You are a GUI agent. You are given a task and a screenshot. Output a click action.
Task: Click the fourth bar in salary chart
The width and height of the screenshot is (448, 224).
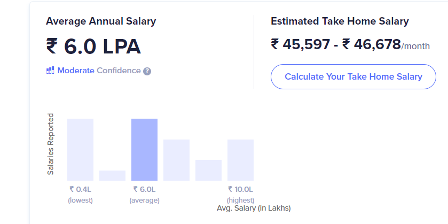pos(176,160)
